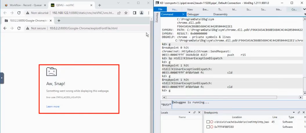Select the 'Debuggee is running...' status text
The image size is (306, 133).
pos(191,102)
